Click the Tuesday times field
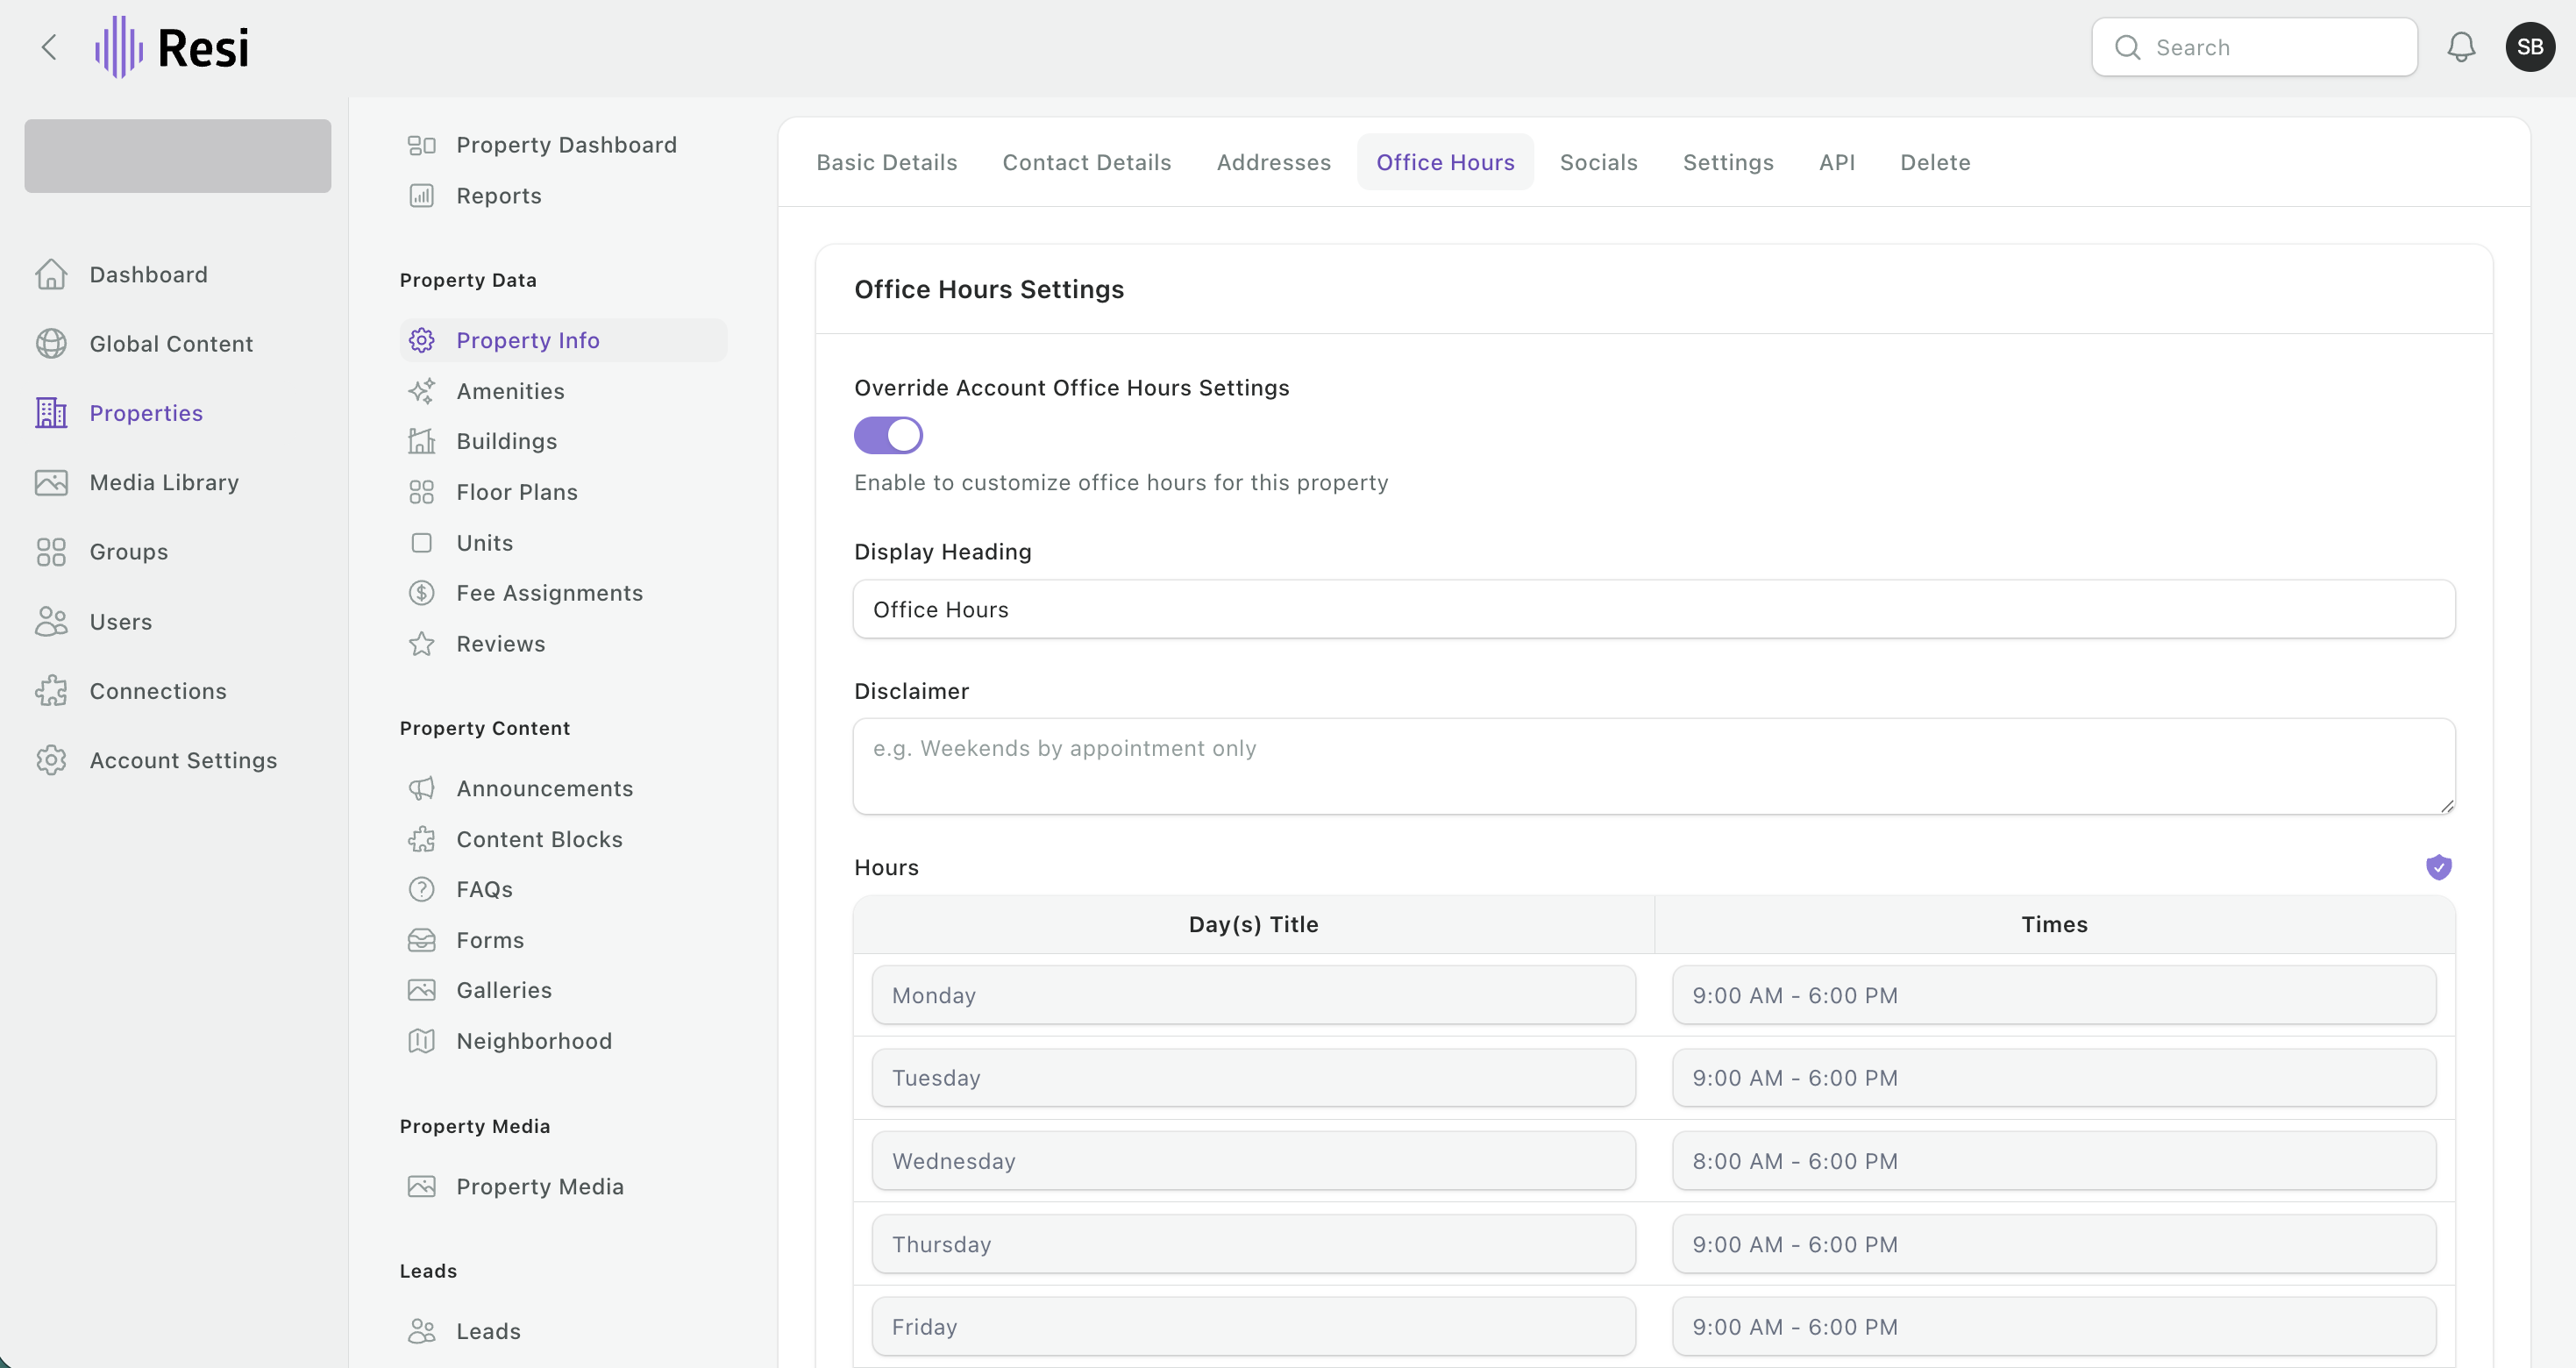Image resolution: width=2576 pixels, height=1368 pixels. click(x=2054, y=1078)
